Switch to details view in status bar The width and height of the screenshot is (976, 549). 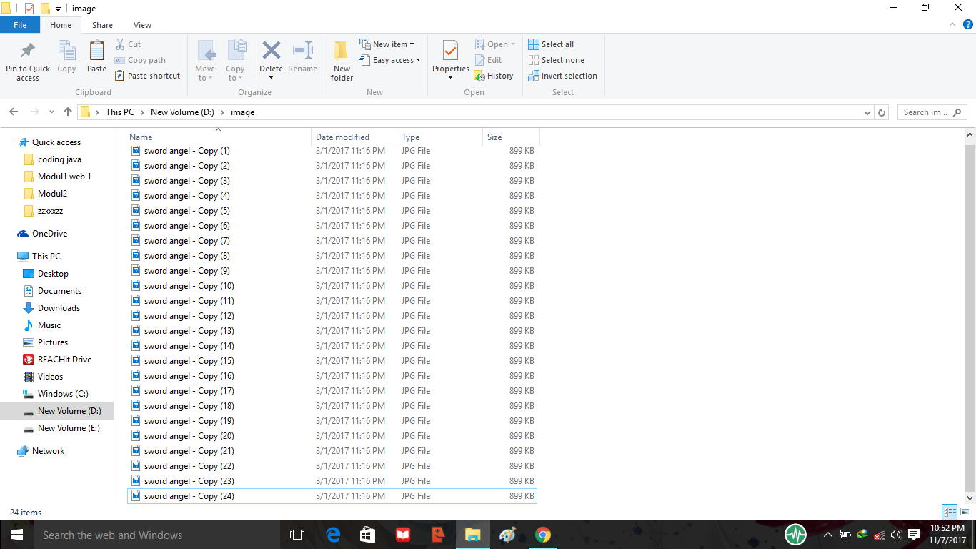pos(950,512)
